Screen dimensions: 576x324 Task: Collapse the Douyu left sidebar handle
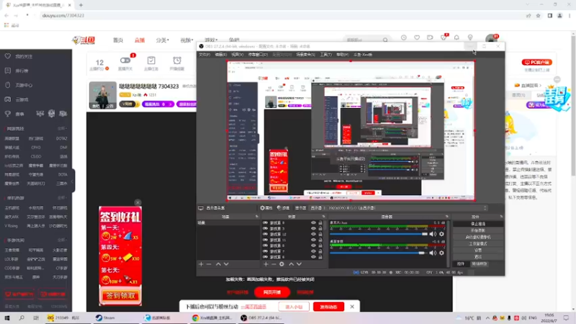point(73,181)
